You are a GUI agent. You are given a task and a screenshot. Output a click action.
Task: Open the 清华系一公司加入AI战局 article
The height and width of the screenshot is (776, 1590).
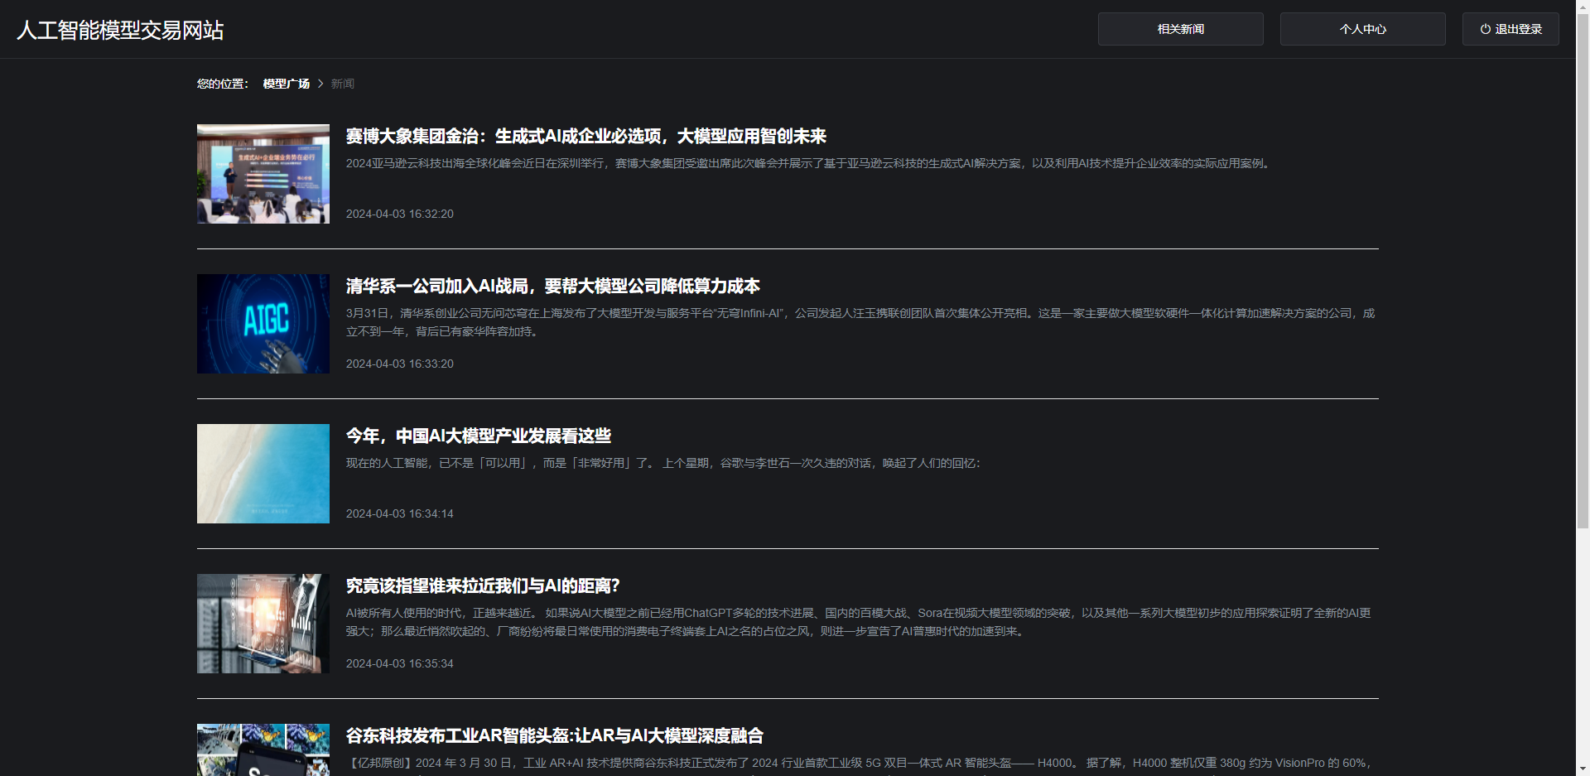552,286
